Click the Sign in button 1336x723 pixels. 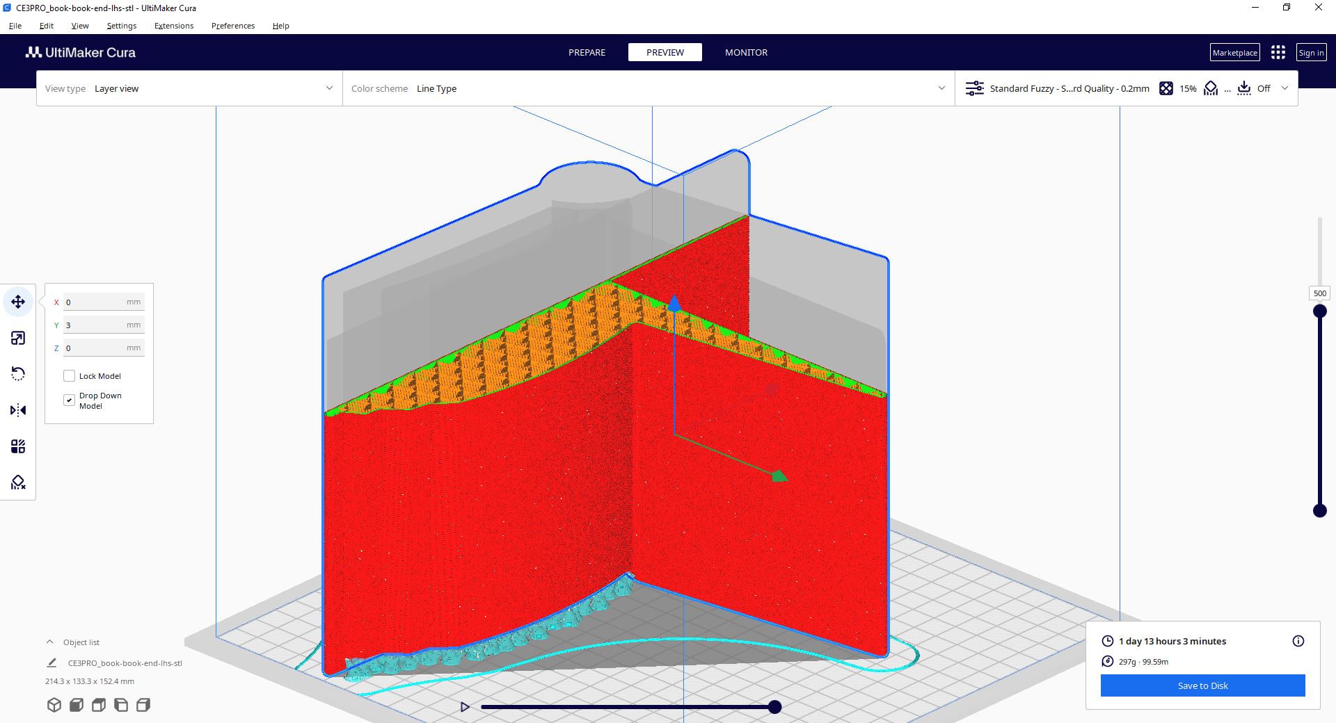[1311, 53]
